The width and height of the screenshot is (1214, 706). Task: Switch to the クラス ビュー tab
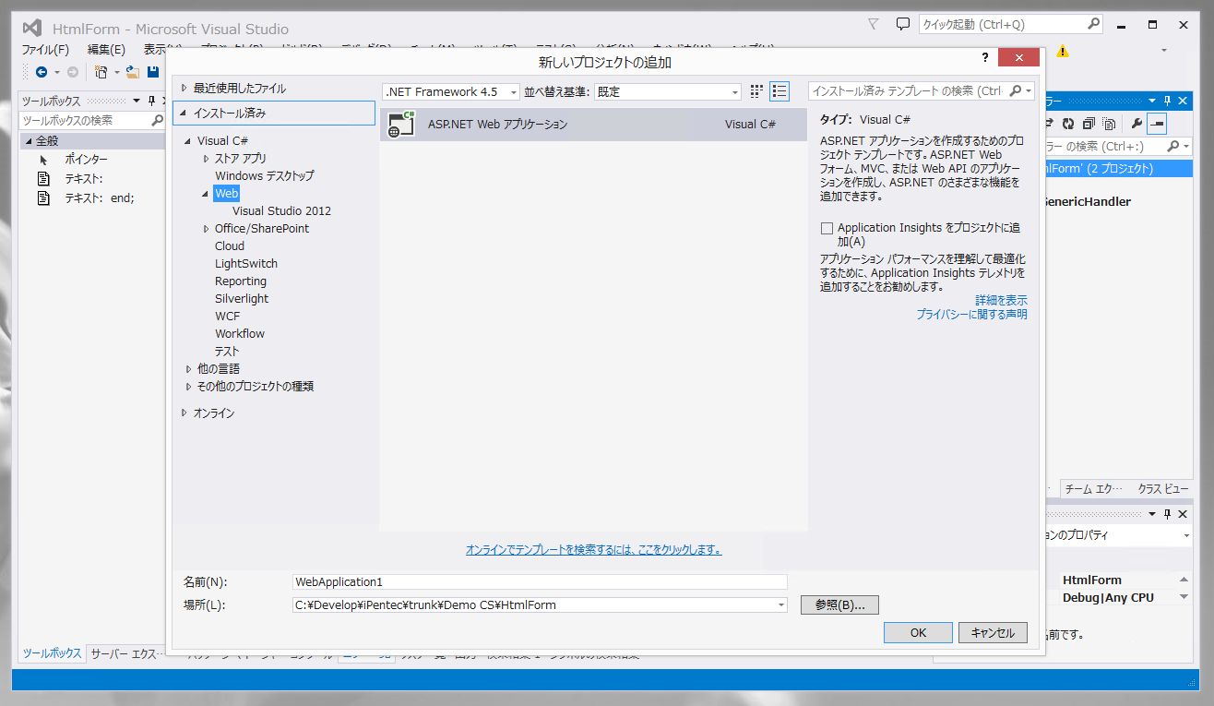[1162, 489]
